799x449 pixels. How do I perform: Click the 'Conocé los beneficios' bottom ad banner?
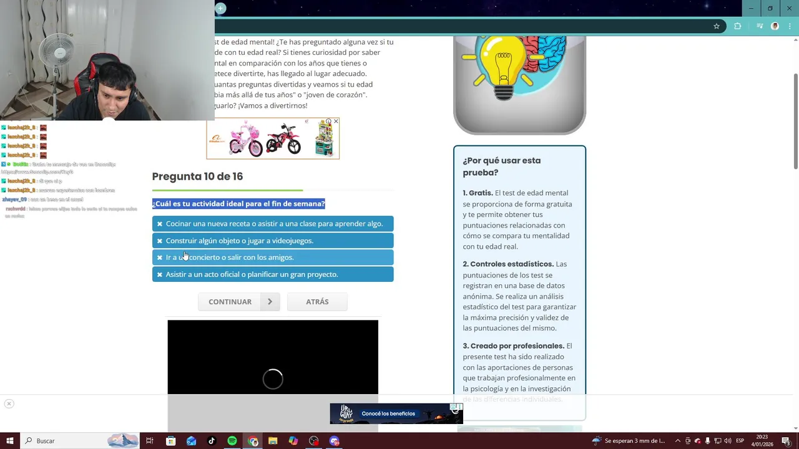(396, 413)
